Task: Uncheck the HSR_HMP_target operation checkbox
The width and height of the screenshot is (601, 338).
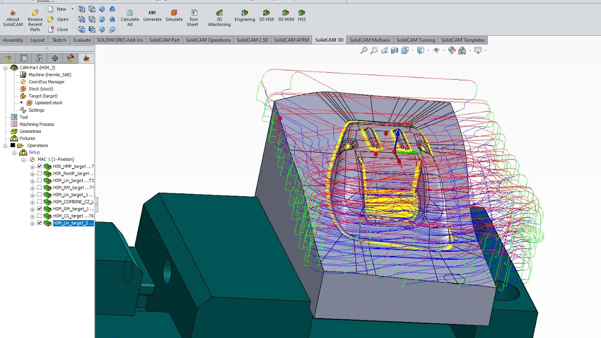Action: pyautogui.click(x=39, y=166)
